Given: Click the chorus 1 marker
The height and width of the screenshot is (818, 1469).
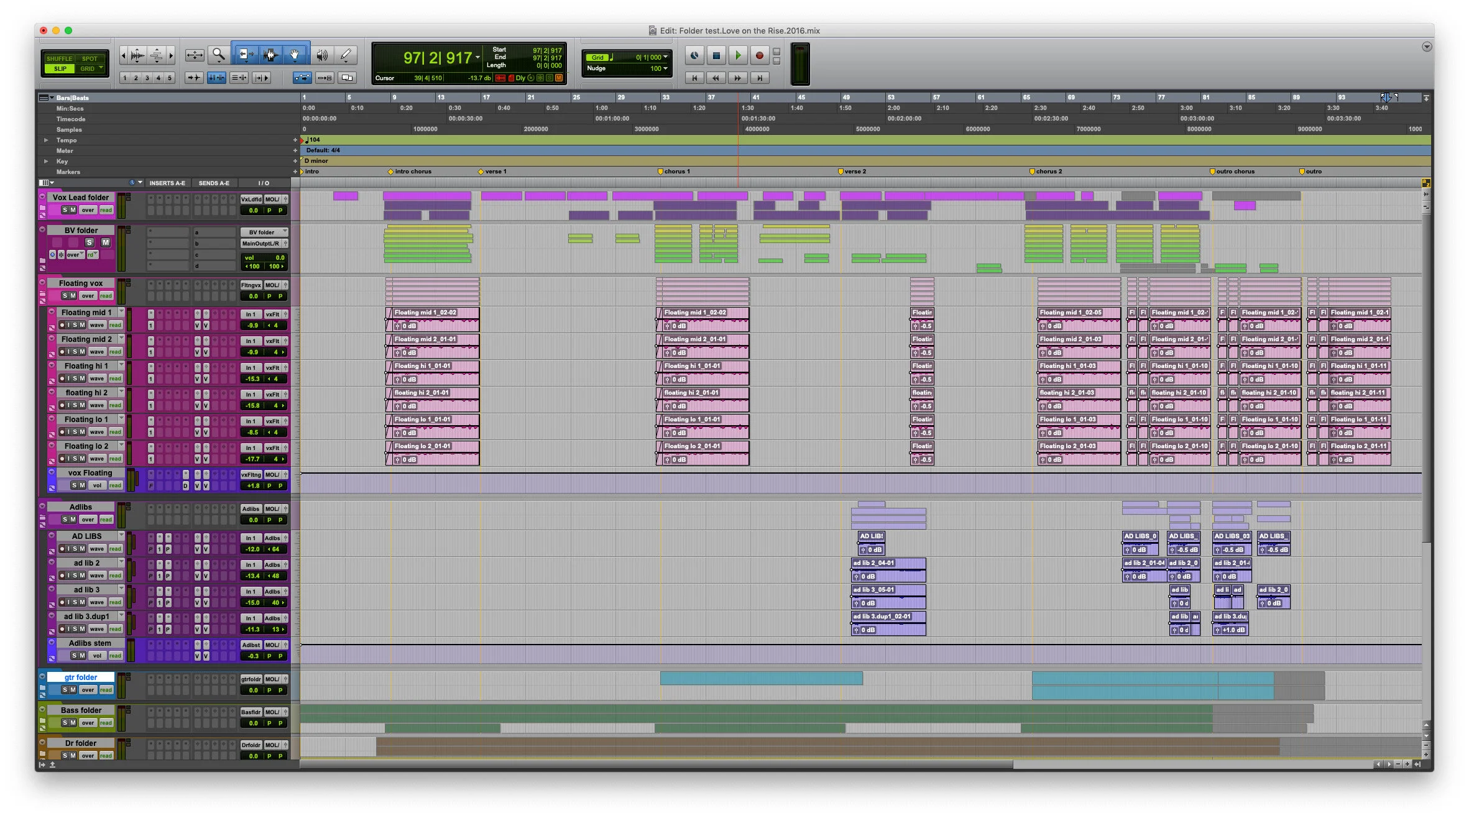Looking at the screenshot, I should tap(660, 172).
